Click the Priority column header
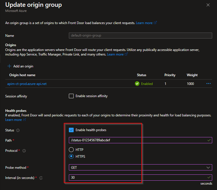The image size is (217, 190). [x=170, y=75]
